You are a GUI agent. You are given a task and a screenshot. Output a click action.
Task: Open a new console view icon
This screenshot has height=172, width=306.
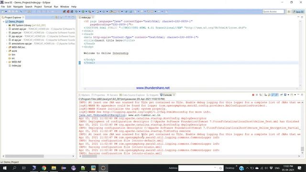pos(292,95)
